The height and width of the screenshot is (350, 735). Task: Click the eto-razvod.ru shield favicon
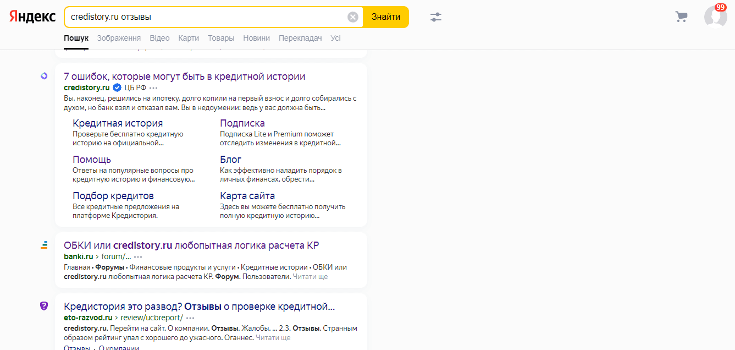[x=44, y=306]
